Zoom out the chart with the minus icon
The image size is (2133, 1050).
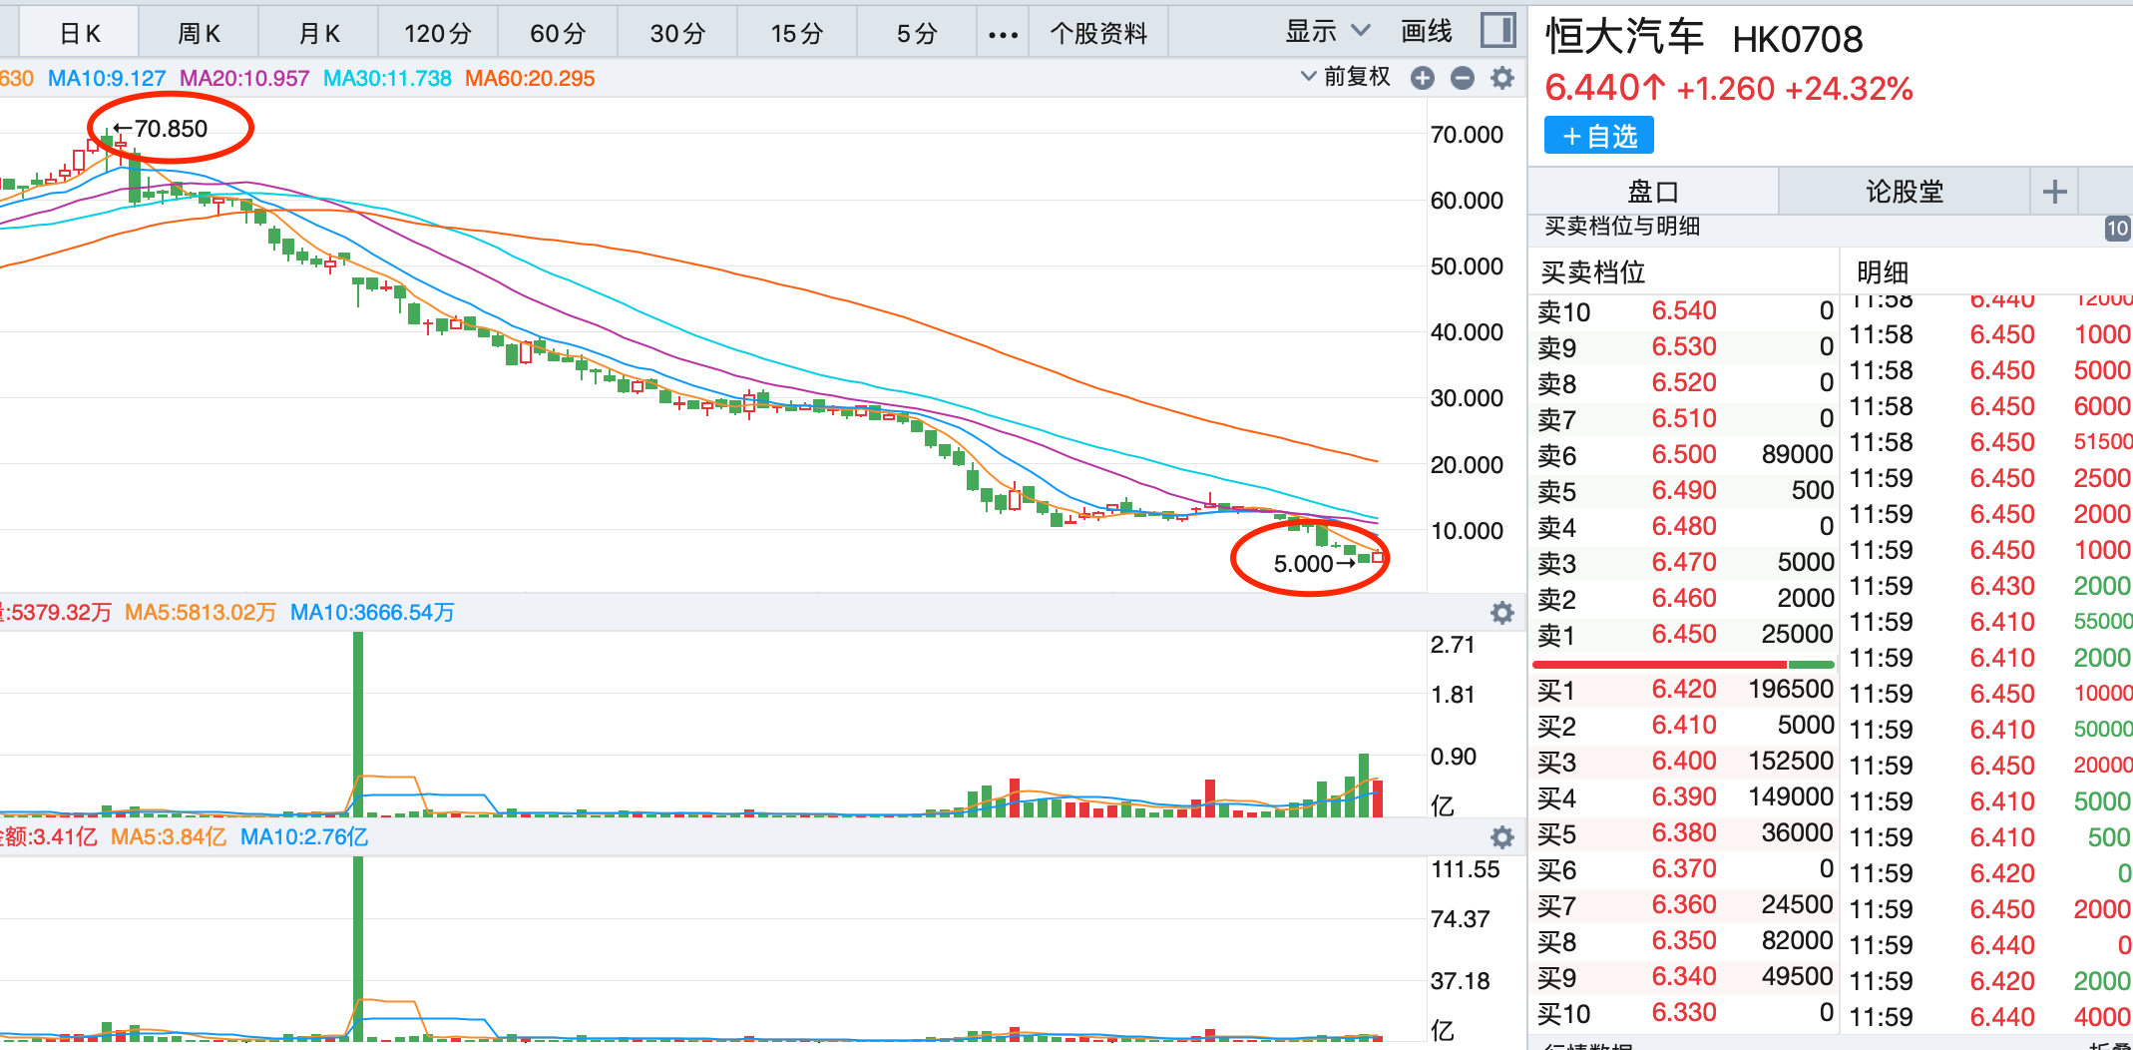coord(1463,78)
